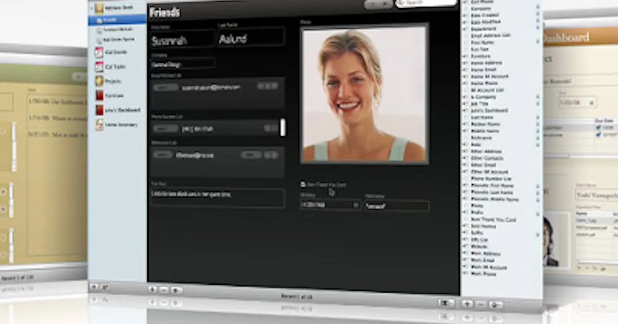Remove field with minus below field list

pos(481,304)
